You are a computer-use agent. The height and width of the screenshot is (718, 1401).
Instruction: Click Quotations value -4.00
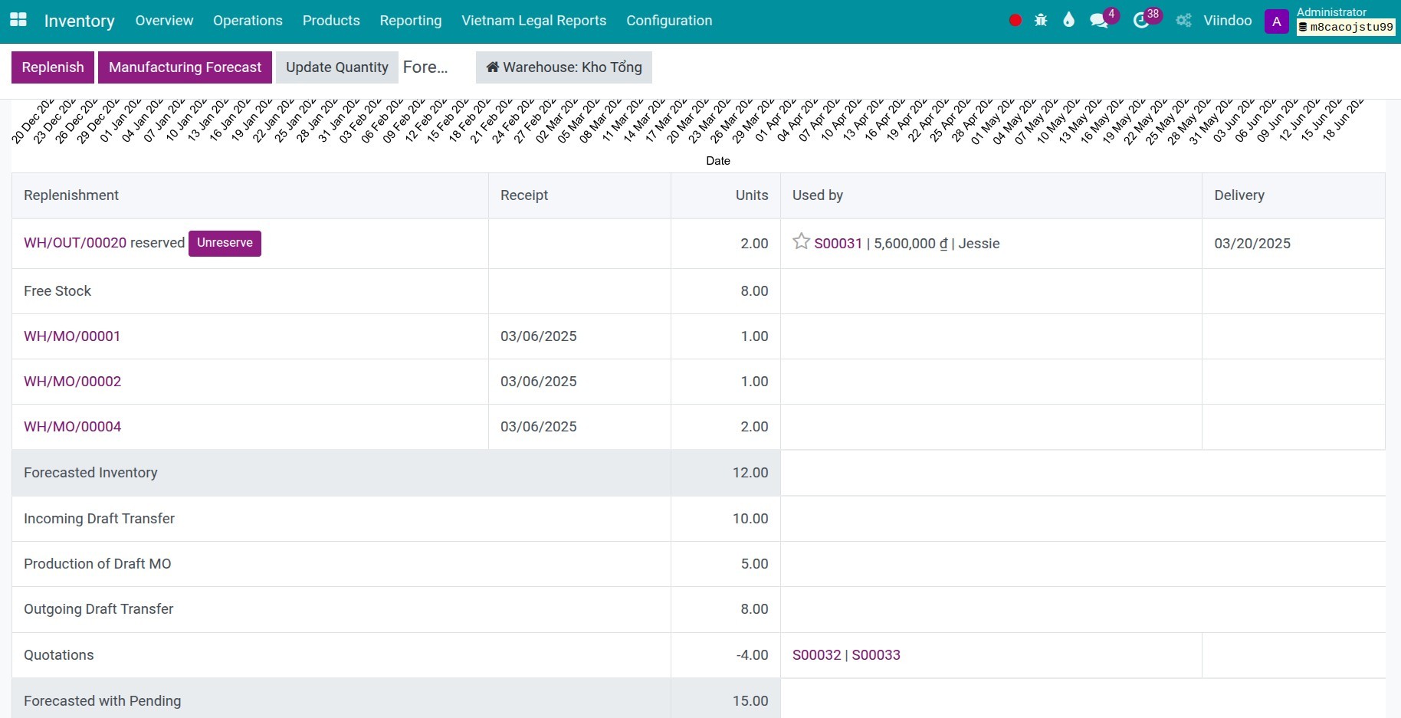pyautogui.click(x=752, y=655)
